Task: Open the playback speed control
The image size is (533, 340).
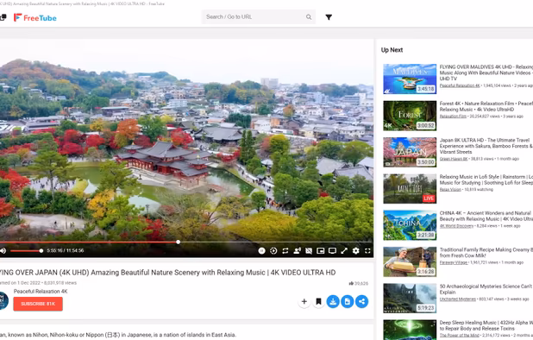Action: 273,251
